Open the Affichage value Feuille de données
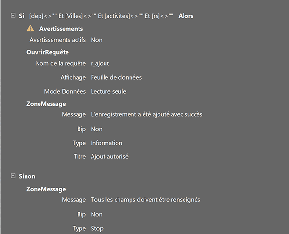 [x=116, y=77]
